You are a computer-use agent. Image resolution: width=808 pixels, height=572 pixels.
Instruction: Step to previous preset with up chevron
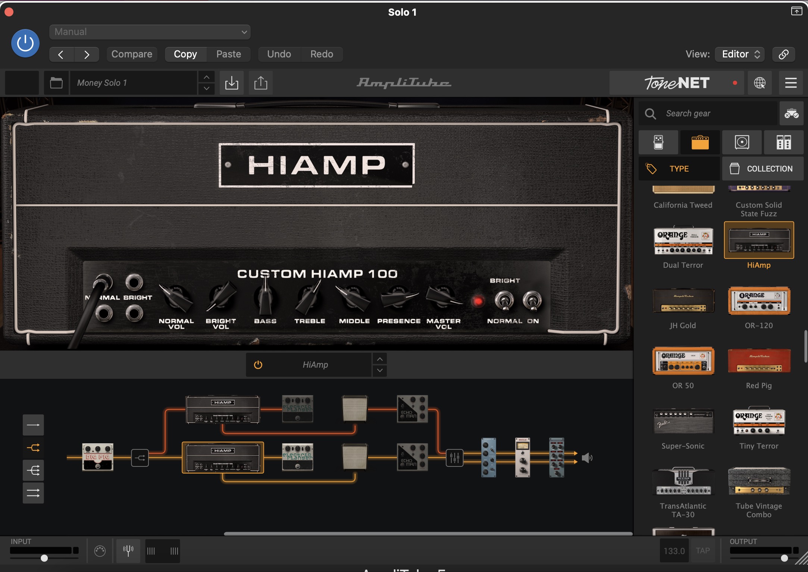click(x=206, y=77)
